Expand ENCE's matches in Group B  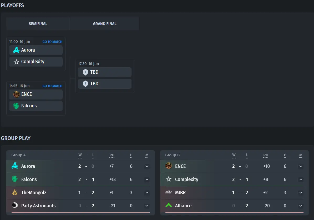[301, 166]
